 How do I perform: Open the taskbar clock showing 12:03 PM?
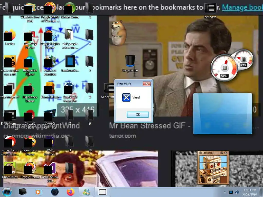click(x=250, y=192)
